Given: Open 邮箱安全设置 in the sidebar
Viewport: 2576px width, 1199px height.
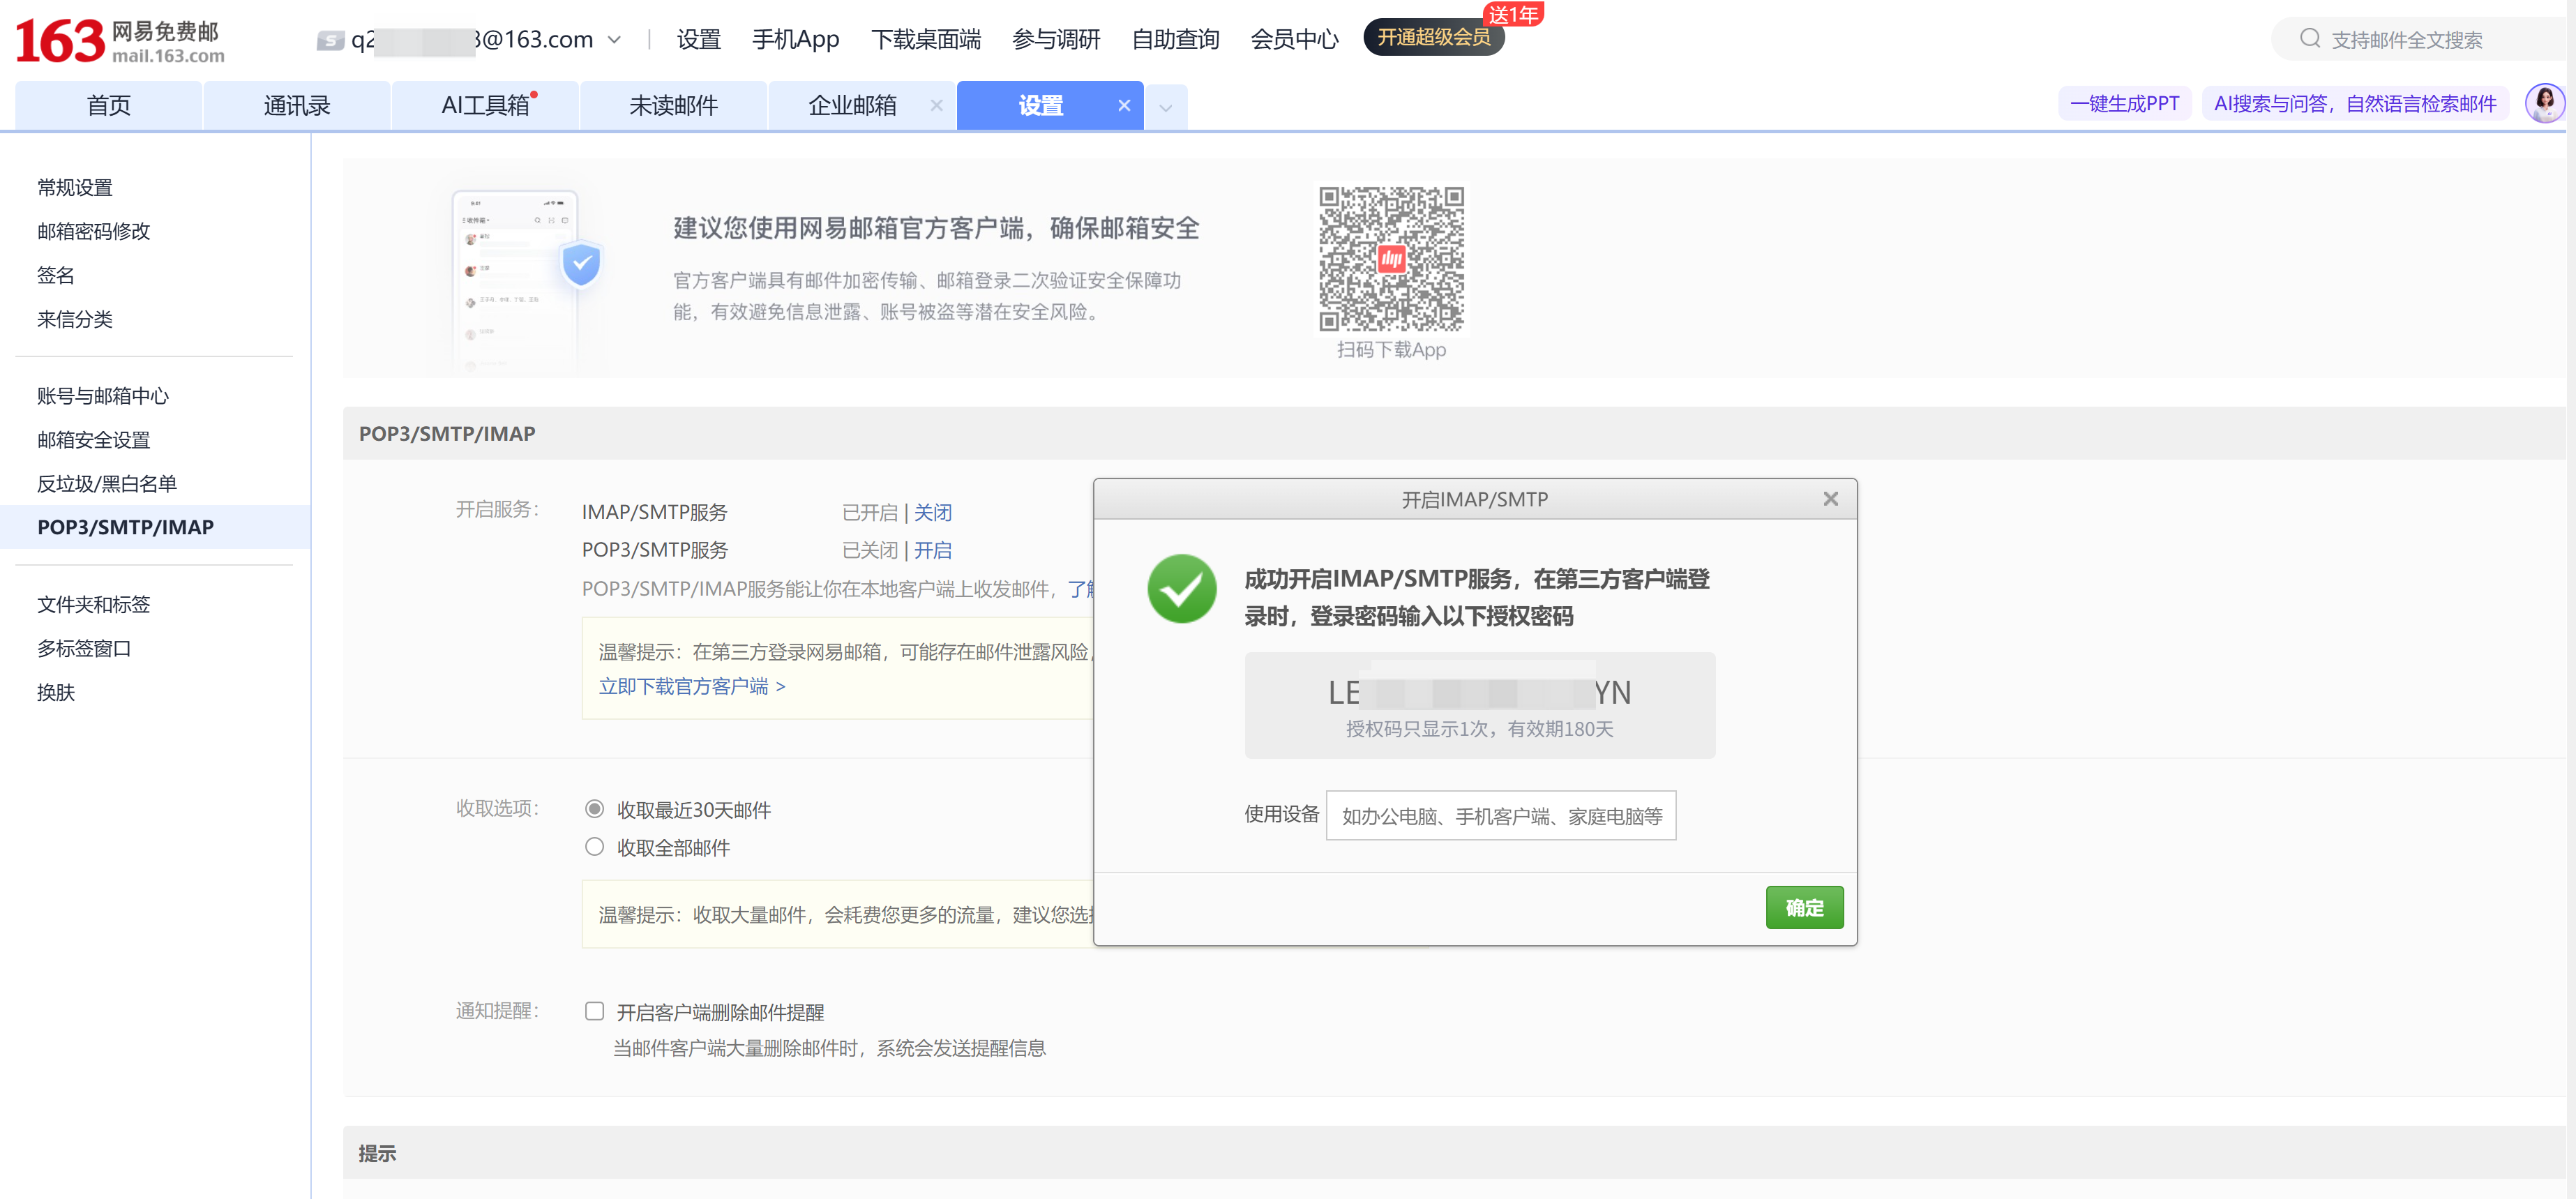Looking at the screenshot, I should (x=93, y=440).
